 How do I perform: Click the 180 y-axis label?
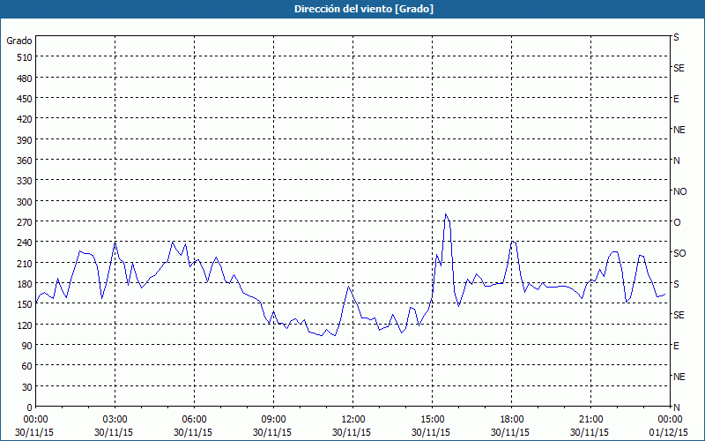point(25,284)
